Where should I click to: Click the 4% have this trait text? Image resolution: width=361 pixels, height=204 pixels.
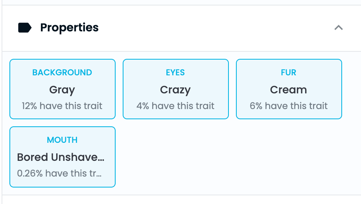pyautogui.click(x=175, y=106)
